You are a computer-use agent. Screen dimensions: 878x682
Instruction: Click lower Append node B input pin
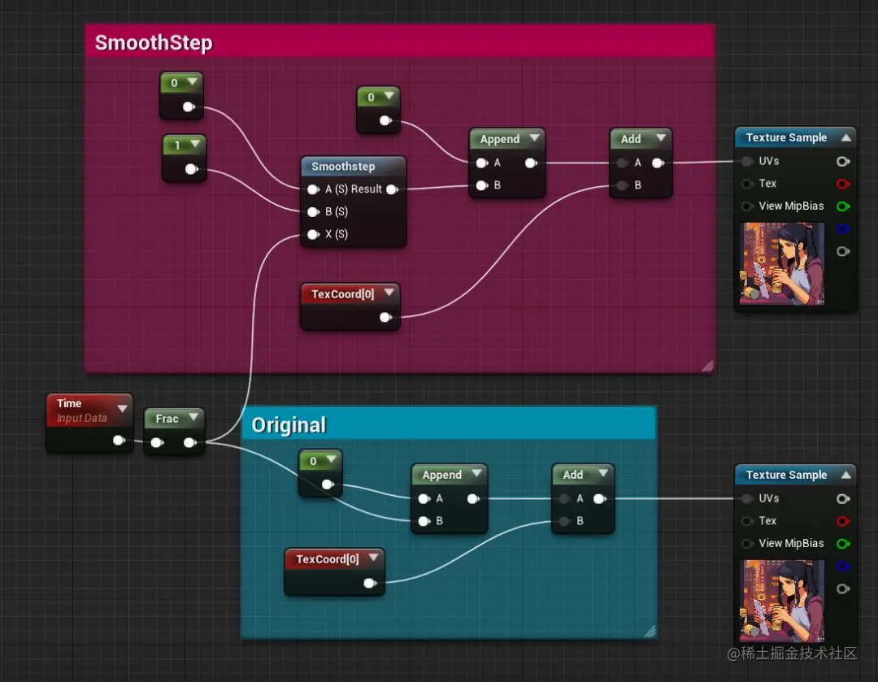tap(424, 521)
